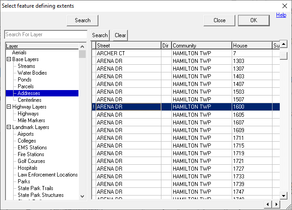
Task: Select the ARCHER CT address row
Action: coord(128,53)
